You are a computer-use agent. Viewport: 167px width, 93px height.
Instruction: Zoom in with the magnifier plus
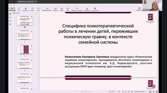click(x=119, y=91)
